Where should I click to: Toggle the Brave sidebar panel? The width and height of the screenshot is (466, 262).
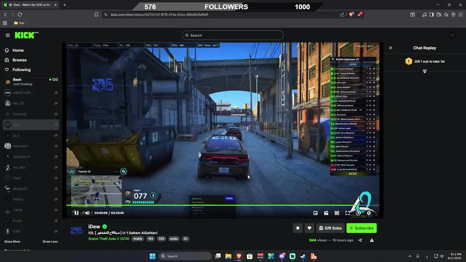(x=431, y=15)
